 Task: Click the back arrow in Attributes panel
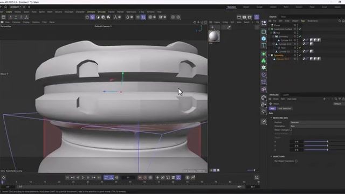(325, 99)
